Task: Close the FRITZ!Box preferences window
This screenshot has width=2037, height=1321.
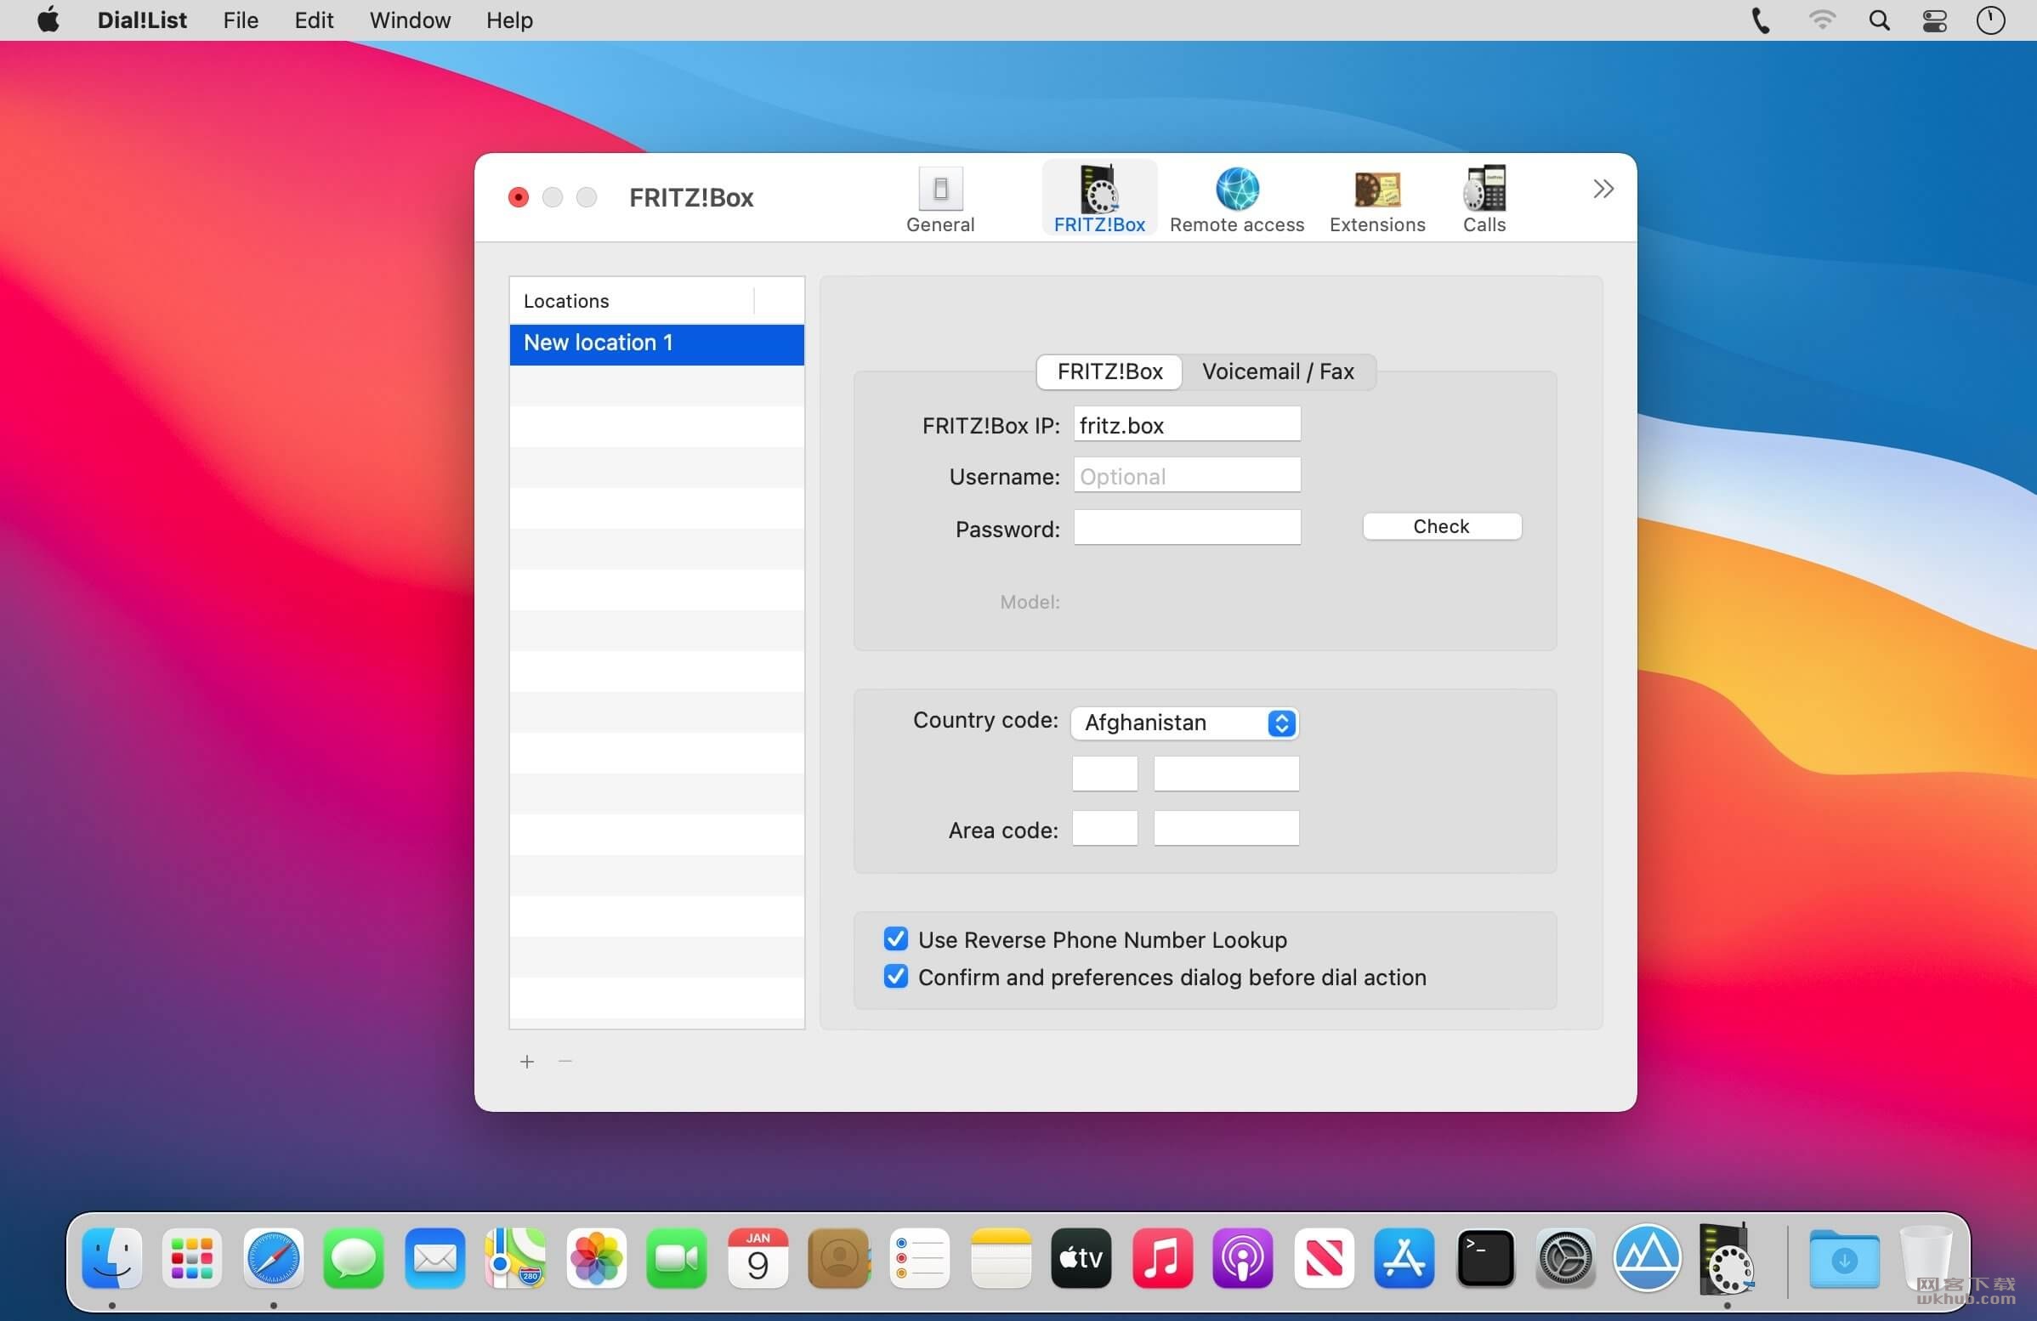Action: 518,197
